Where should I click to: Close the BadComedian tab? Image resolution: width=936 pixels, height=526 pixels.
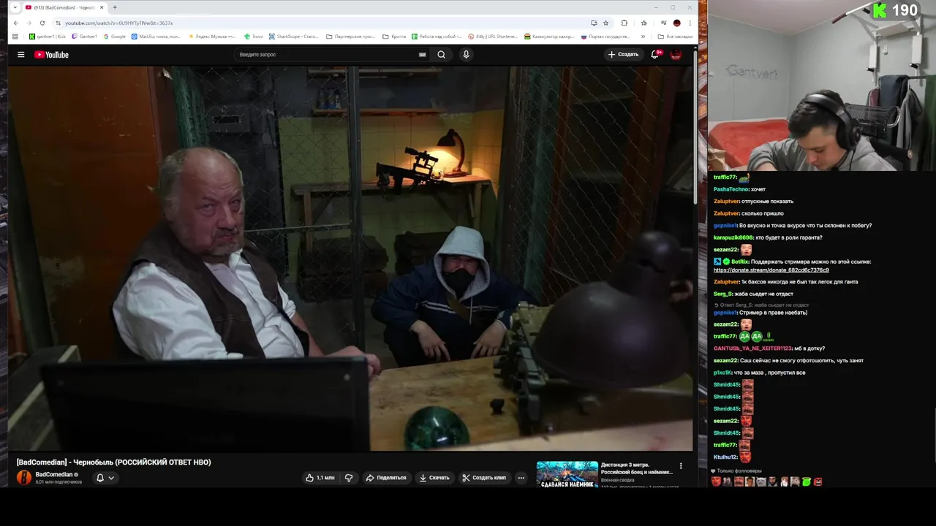tap(102, 7)
